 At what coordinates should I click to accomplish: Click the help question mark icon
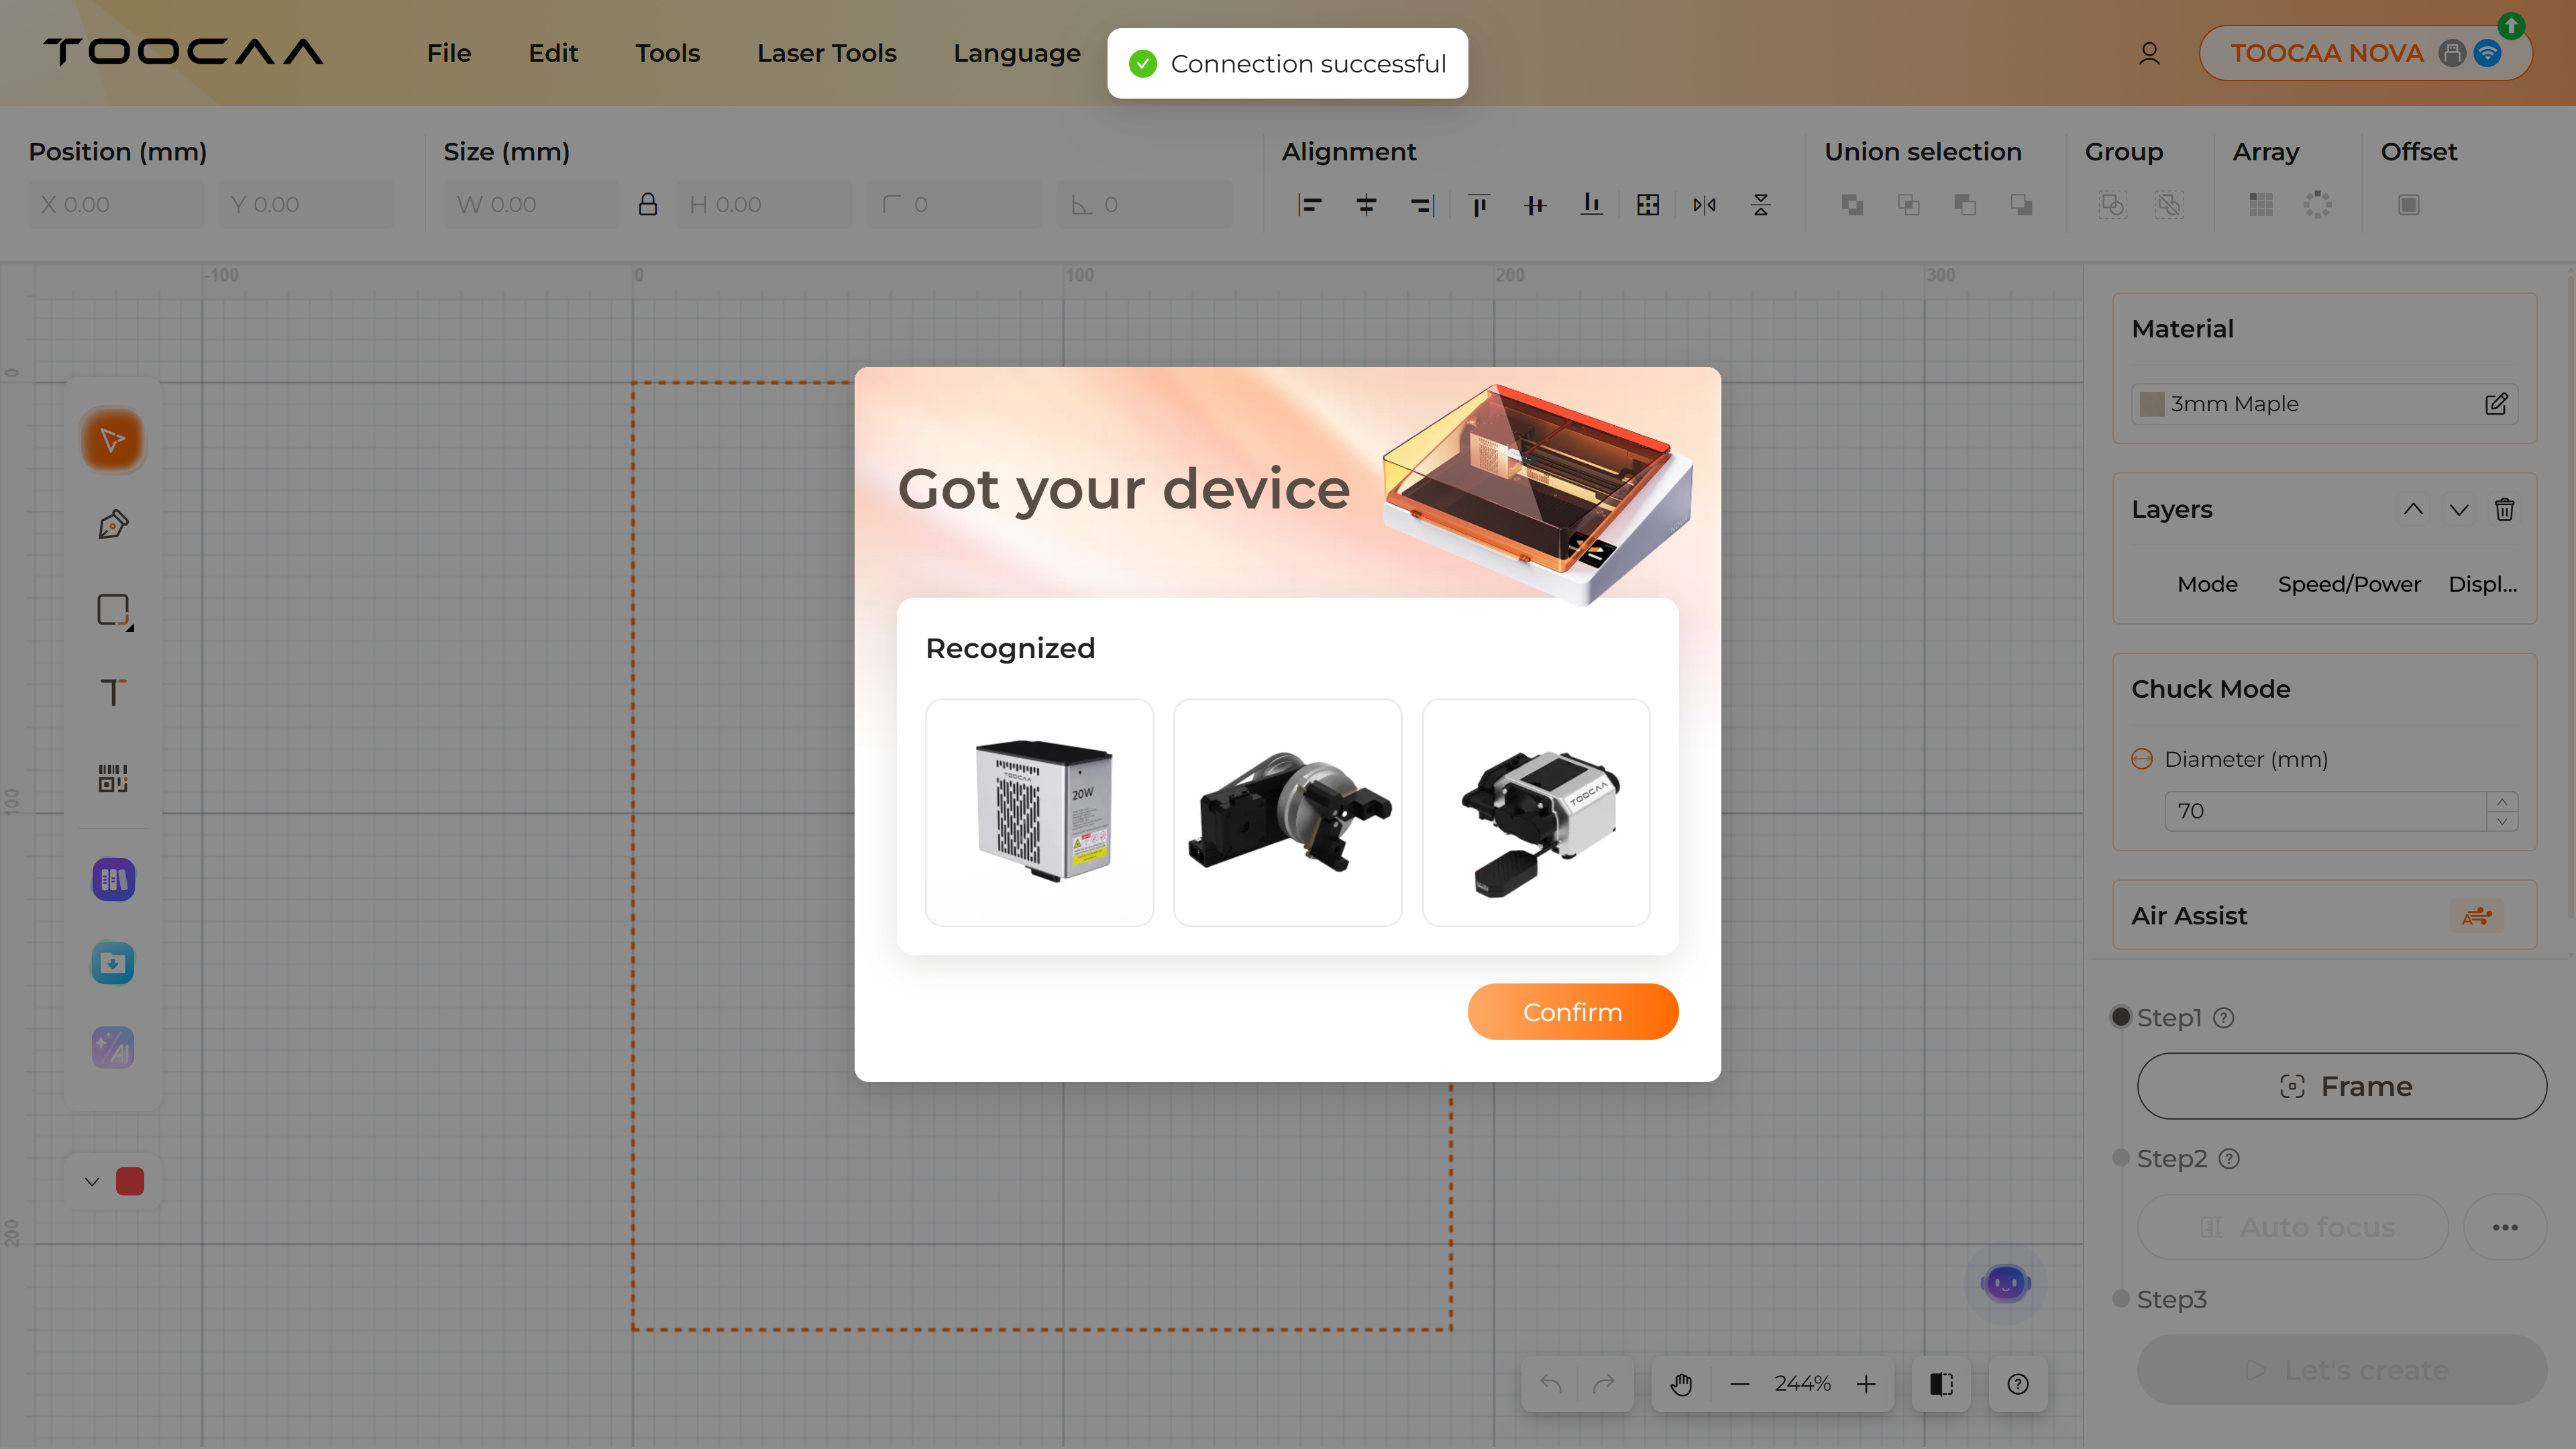click(2018, 1384)
